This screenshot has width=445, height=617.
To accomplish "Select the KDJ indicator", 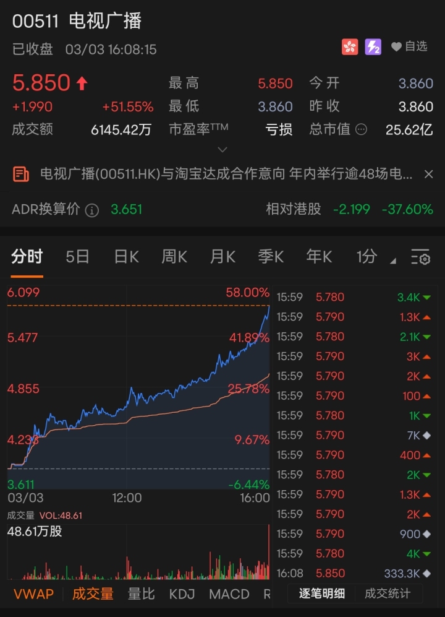I will click(x=182, y=594).
